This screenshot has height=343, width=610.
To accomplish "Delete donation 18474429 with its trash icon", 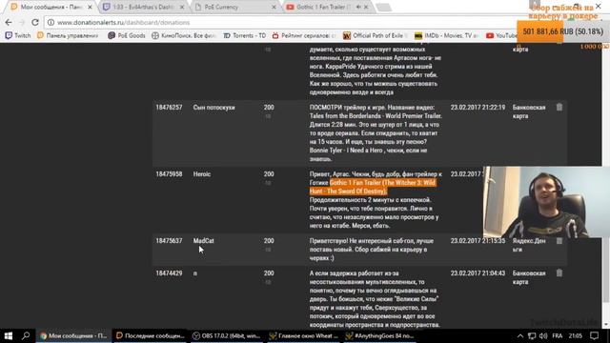I will click(559, 273).
